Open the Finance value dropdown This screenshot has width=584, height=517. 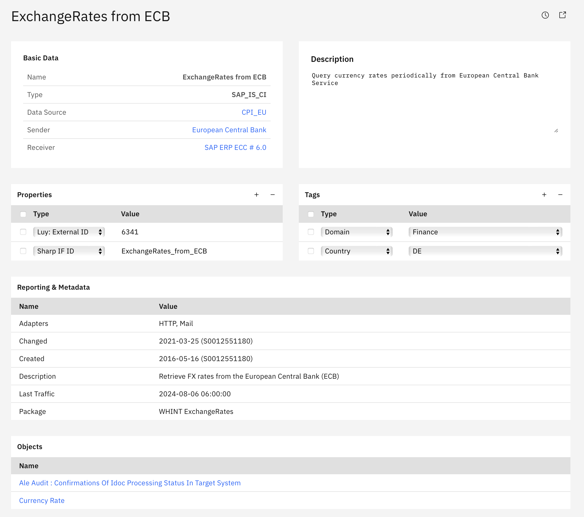coord(485,232)
